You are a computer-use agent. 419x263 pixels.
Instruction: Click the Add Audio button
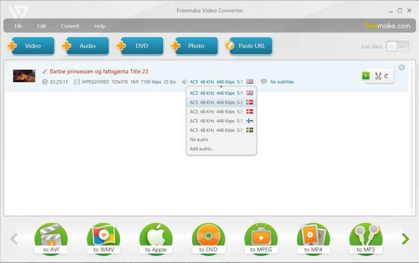86,46
